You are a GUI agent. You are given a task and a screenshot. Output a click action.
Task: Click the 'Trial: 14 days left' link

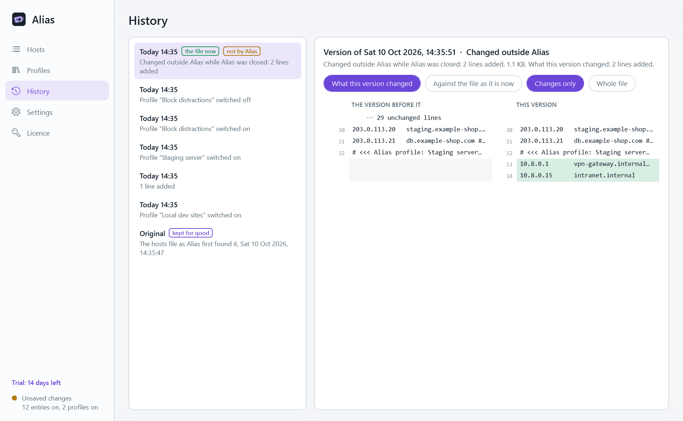click(36, 383)
